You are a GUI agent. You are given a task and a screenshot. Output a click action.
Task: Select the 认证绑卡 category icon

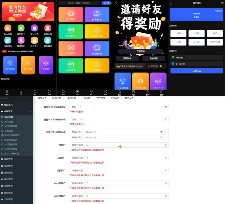pos(70,31)
